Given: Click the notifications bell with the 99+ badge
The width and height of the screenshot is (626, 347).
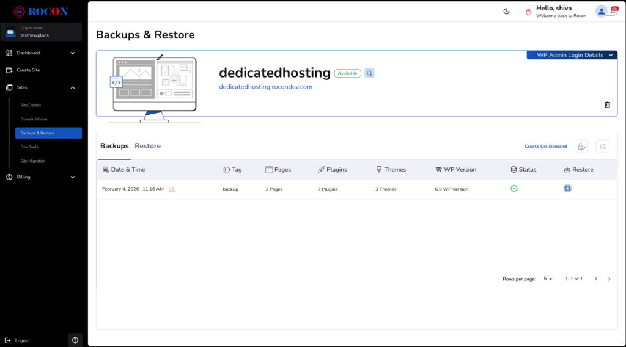Looking at the screenshot, I should [x=613, y=11].
